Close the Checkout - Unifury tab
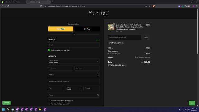 49,2
